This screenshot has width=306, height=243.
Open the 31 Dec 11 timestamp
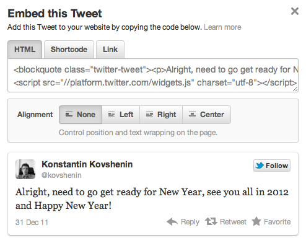(x=32, y=223)
